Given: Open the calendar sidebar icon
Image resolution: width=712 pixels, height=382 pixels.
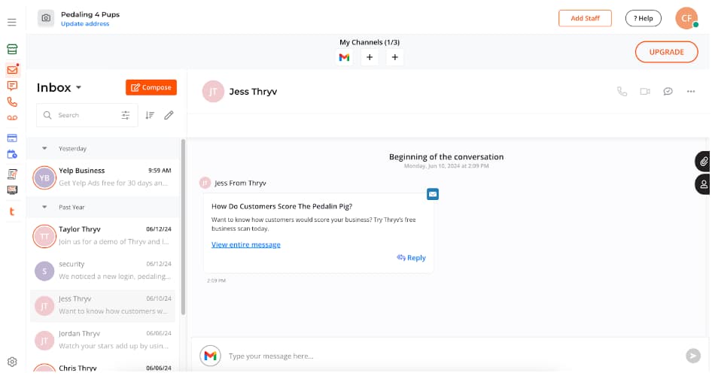Looking at the screenshot, I should pos(12,154).
